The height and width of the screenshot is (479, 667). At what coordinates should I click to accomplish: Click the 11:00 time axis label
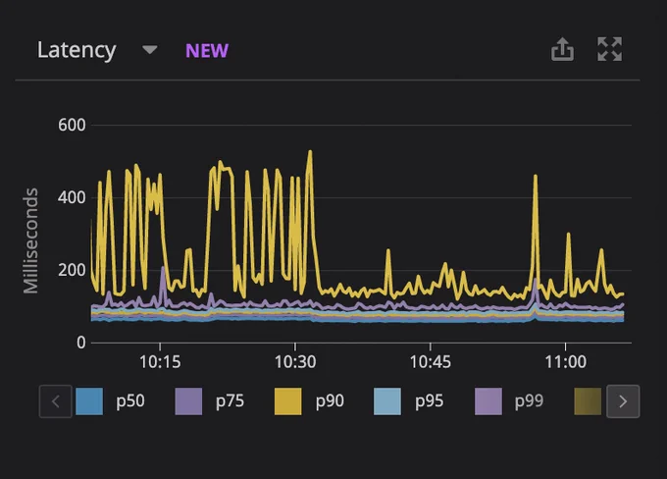[x=565, y=362]
